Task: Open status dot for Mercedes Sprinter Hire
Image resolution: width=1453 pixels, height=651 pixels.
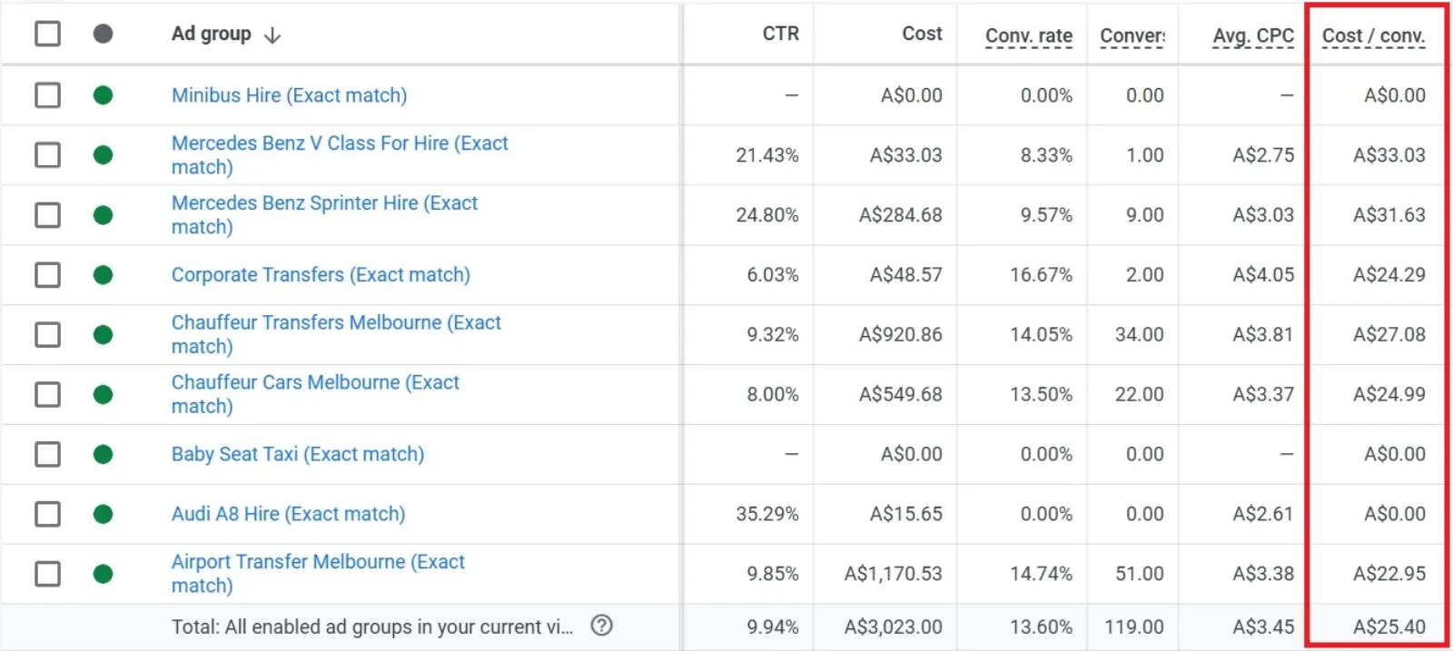Action: [103, 215]
